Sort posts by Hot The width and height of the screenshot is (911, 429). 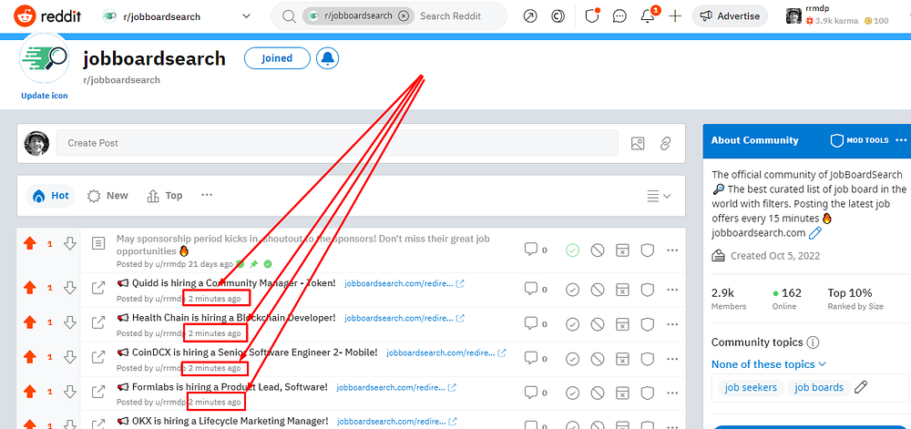click(51, 196)
